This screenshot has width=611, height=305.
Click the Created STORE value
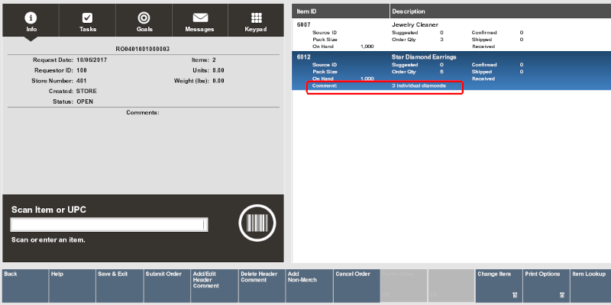(86, 91)
